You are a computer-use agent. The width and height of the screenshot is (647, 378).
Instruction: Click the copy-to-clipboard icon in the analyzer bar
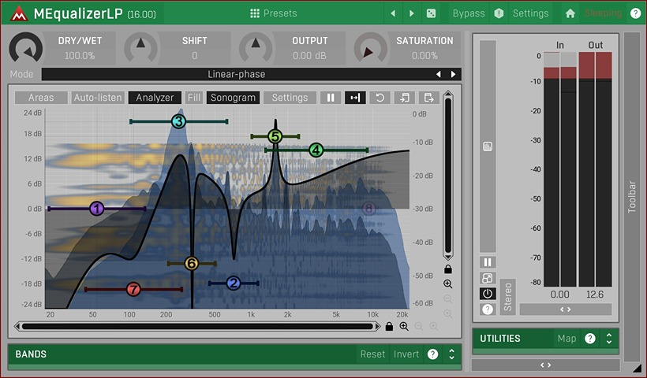point(405,98)
